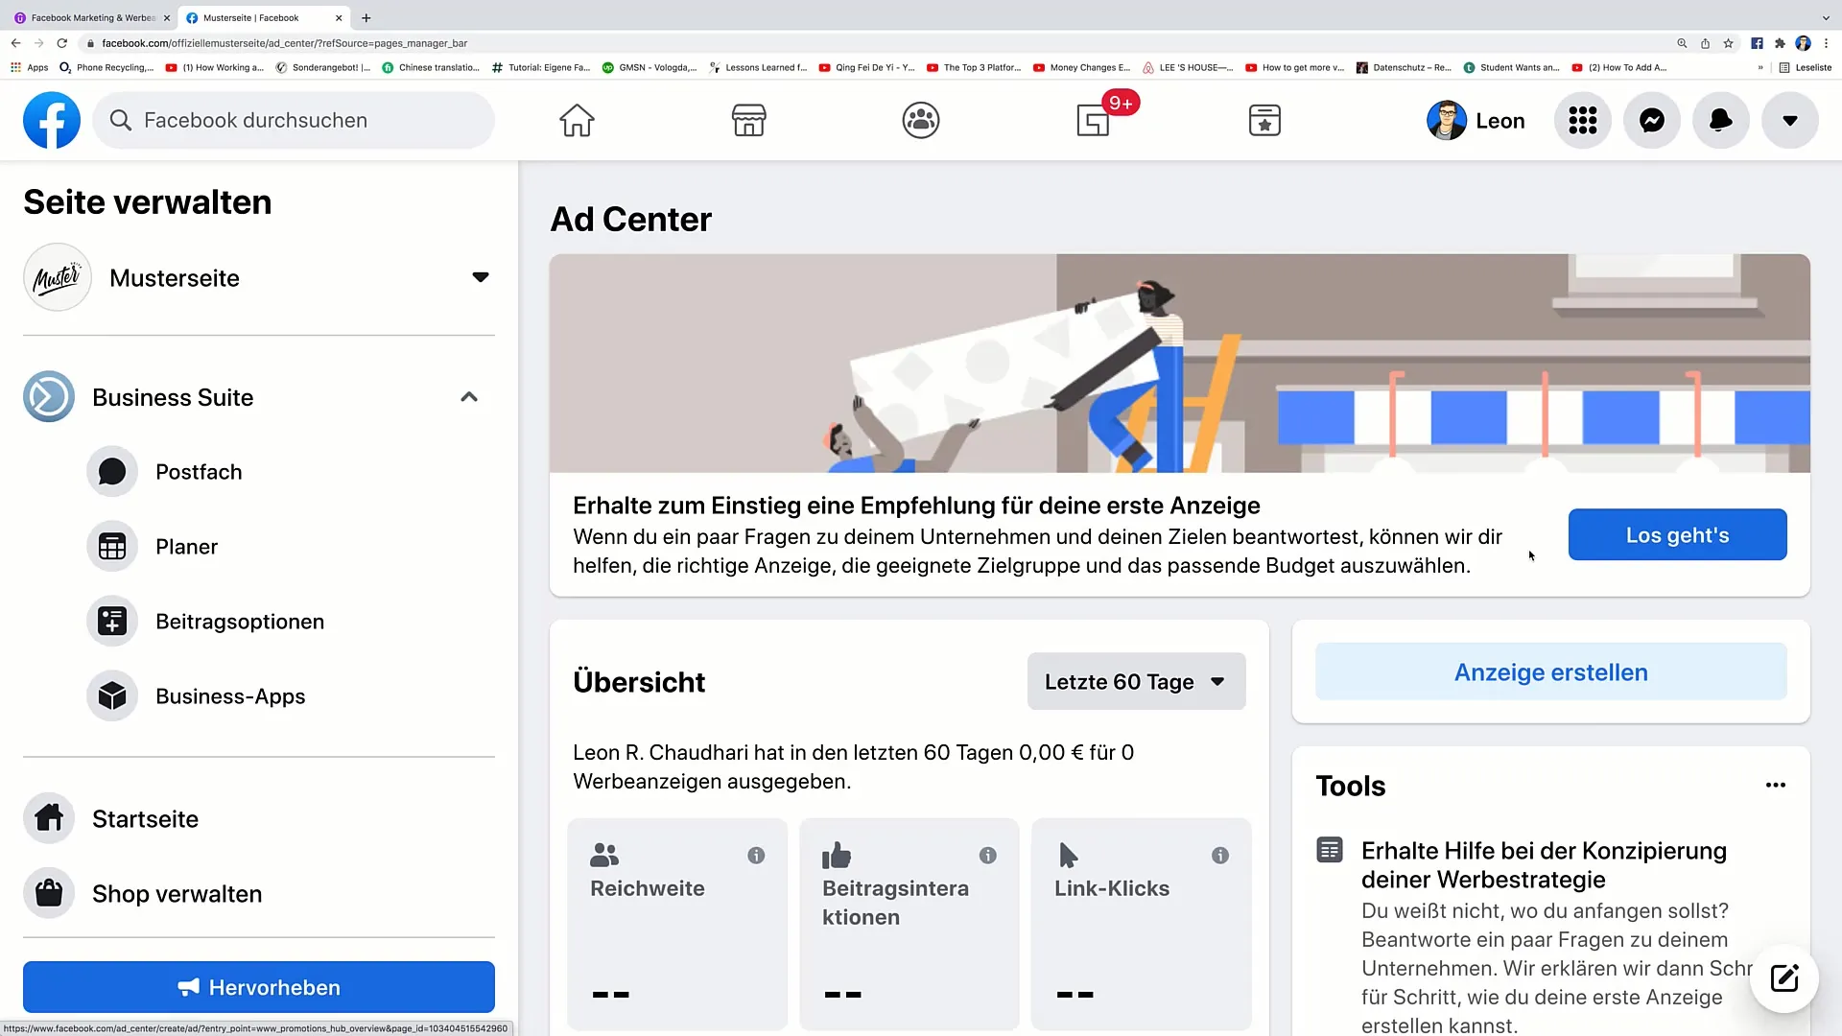Image resolution: width=1842 pixels, height=1036 pixels.
Task: Open the Letzte 60 Tage dropdown
Action: [x=1136, y=682]
